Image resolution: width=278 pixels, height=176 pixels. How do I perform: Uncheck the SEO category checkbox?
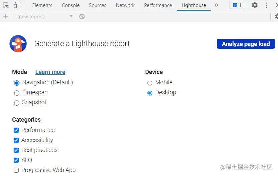(x=16, y=160)
